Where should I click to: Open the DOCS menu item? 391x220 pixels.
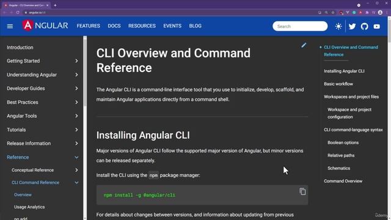pyautogui.click(x=114, y=26)
